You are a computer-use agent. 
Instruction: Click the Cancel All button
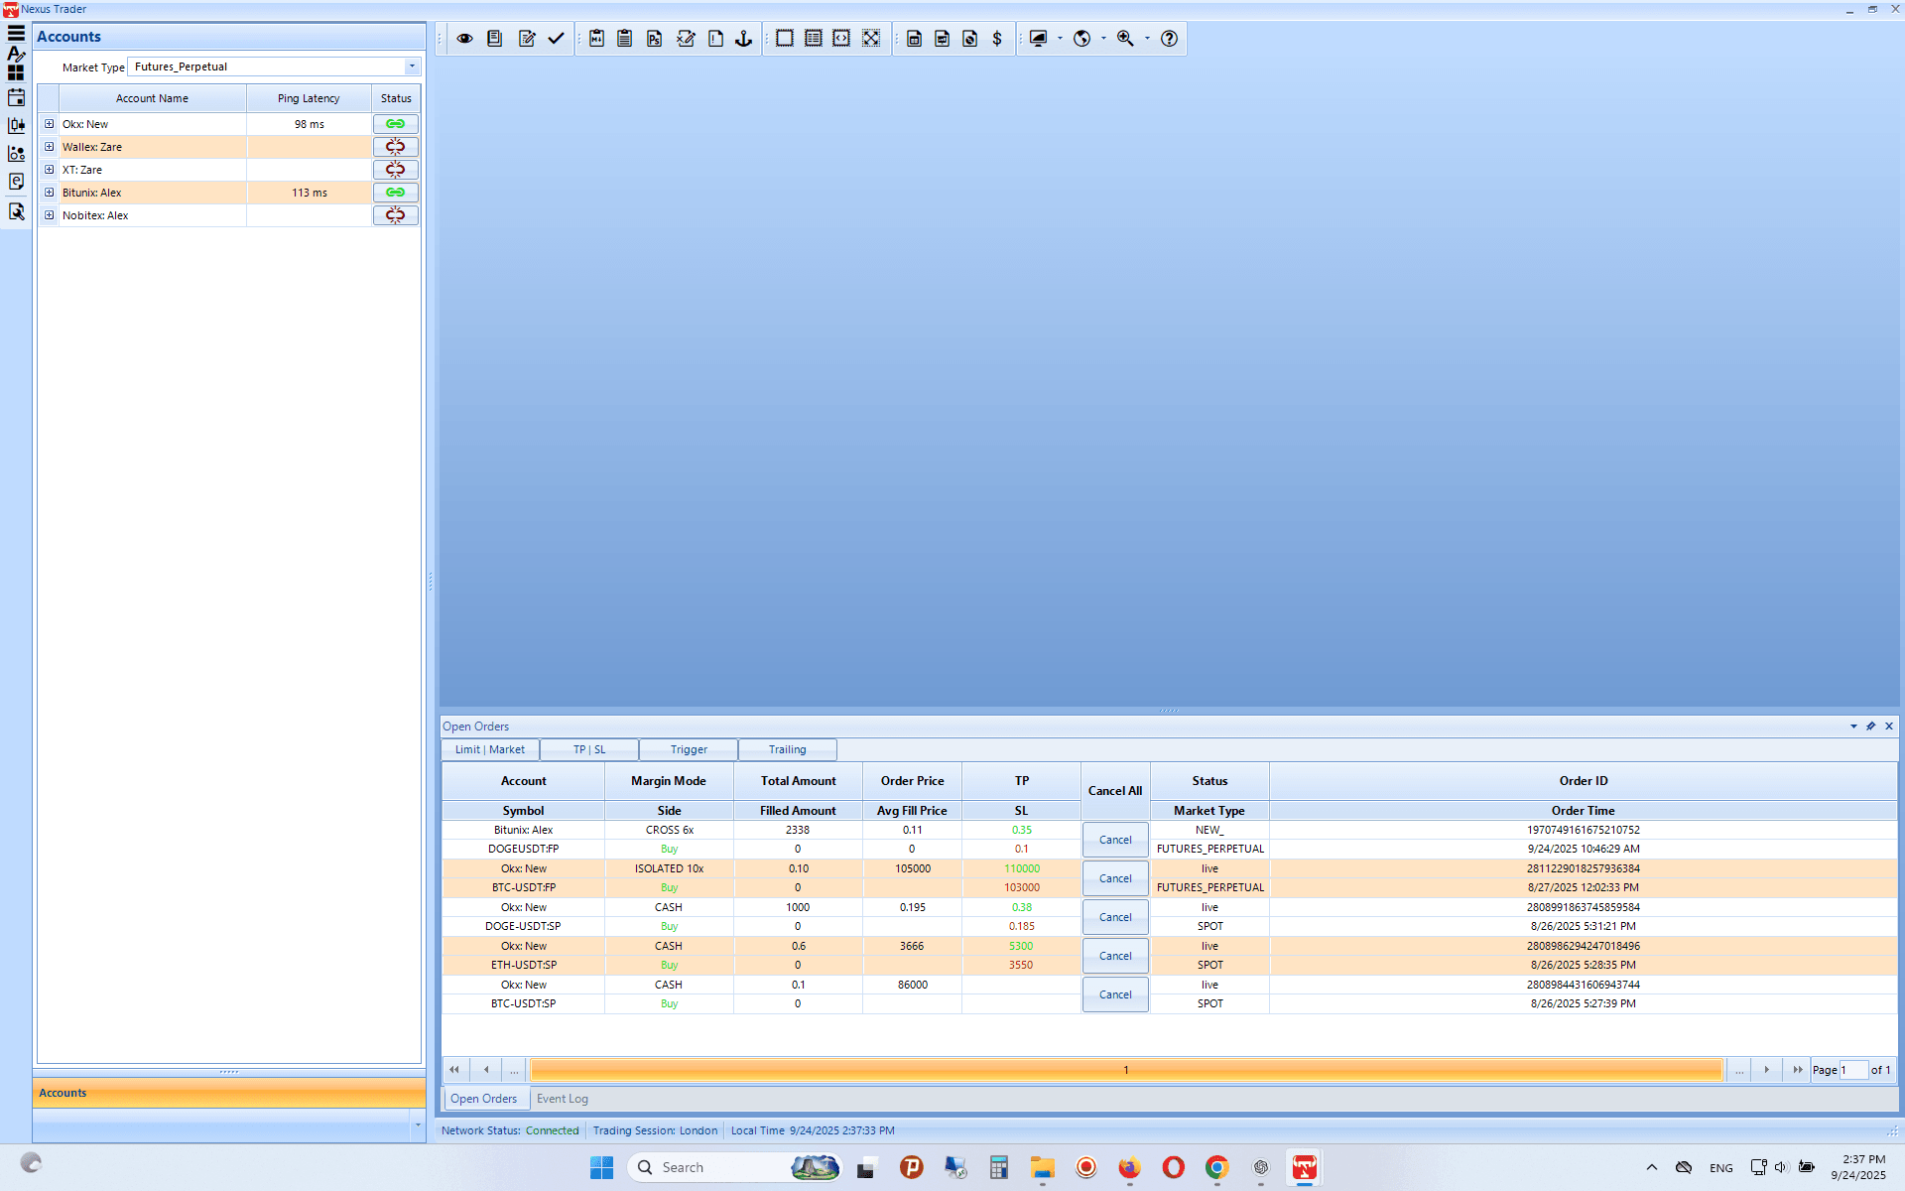pos(1115,791)
